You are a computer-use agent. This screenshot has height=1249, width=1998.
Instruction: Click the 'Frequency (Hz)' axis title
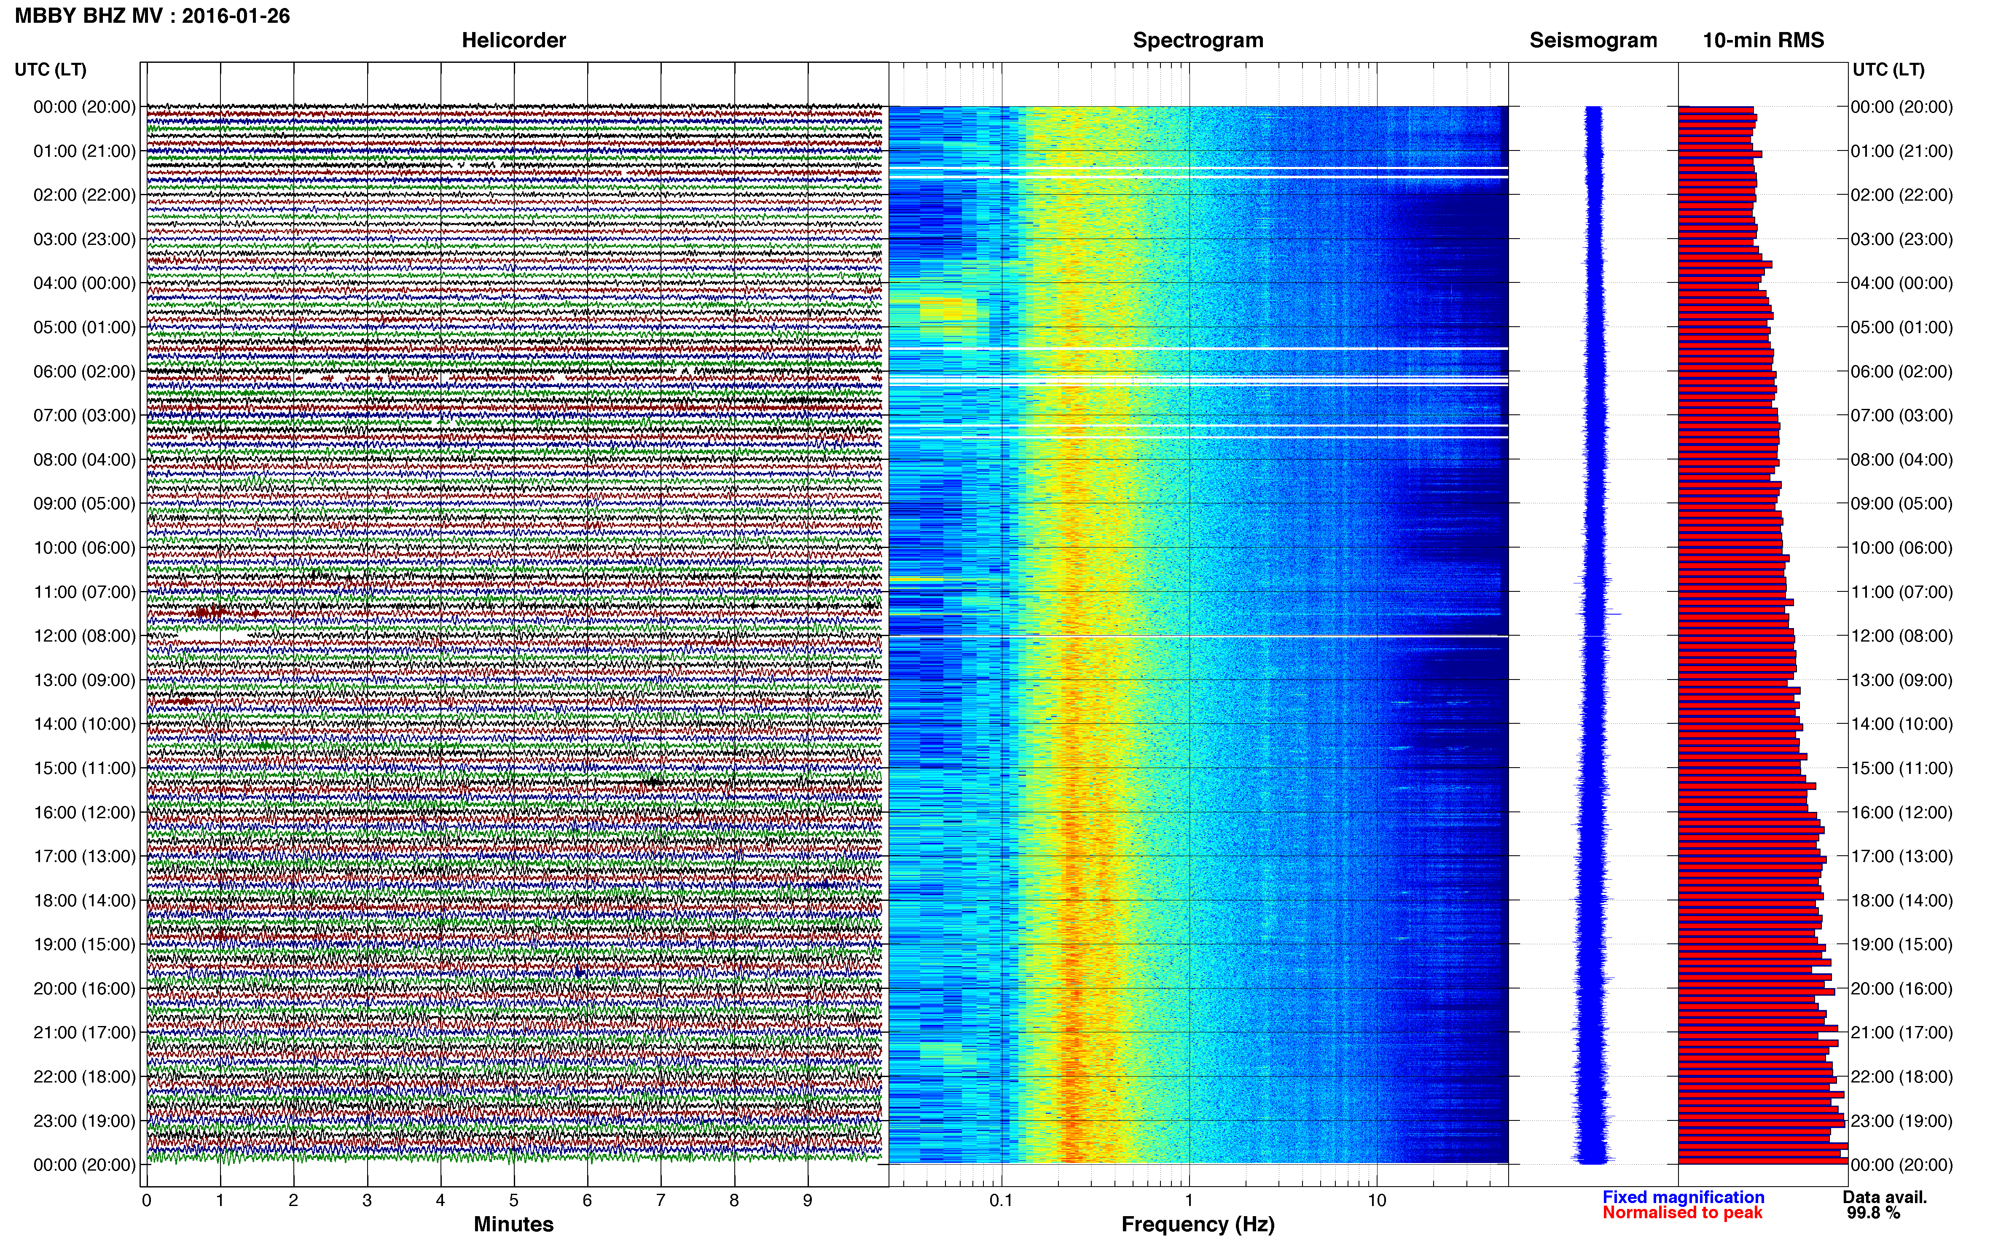click(x=1198, y=1224)
